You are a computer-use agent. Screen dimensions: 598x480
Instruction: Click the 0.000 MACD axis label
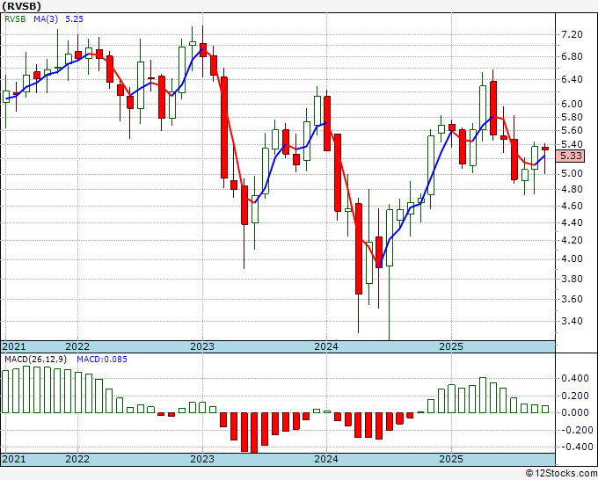[575, 412]
